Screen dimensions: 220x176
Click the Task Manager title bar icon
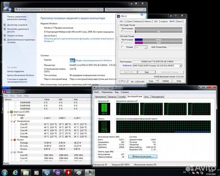(95, 88)
